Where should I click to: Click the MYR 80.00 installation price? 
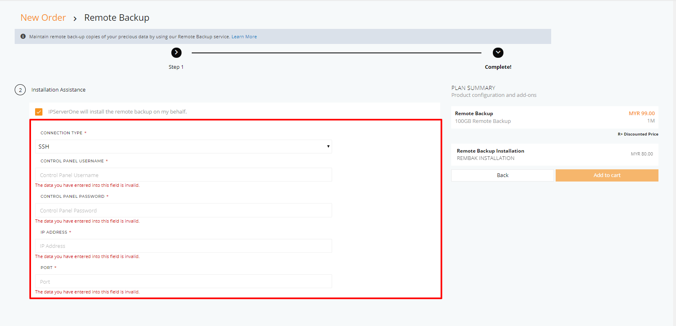tap(642, 154)
